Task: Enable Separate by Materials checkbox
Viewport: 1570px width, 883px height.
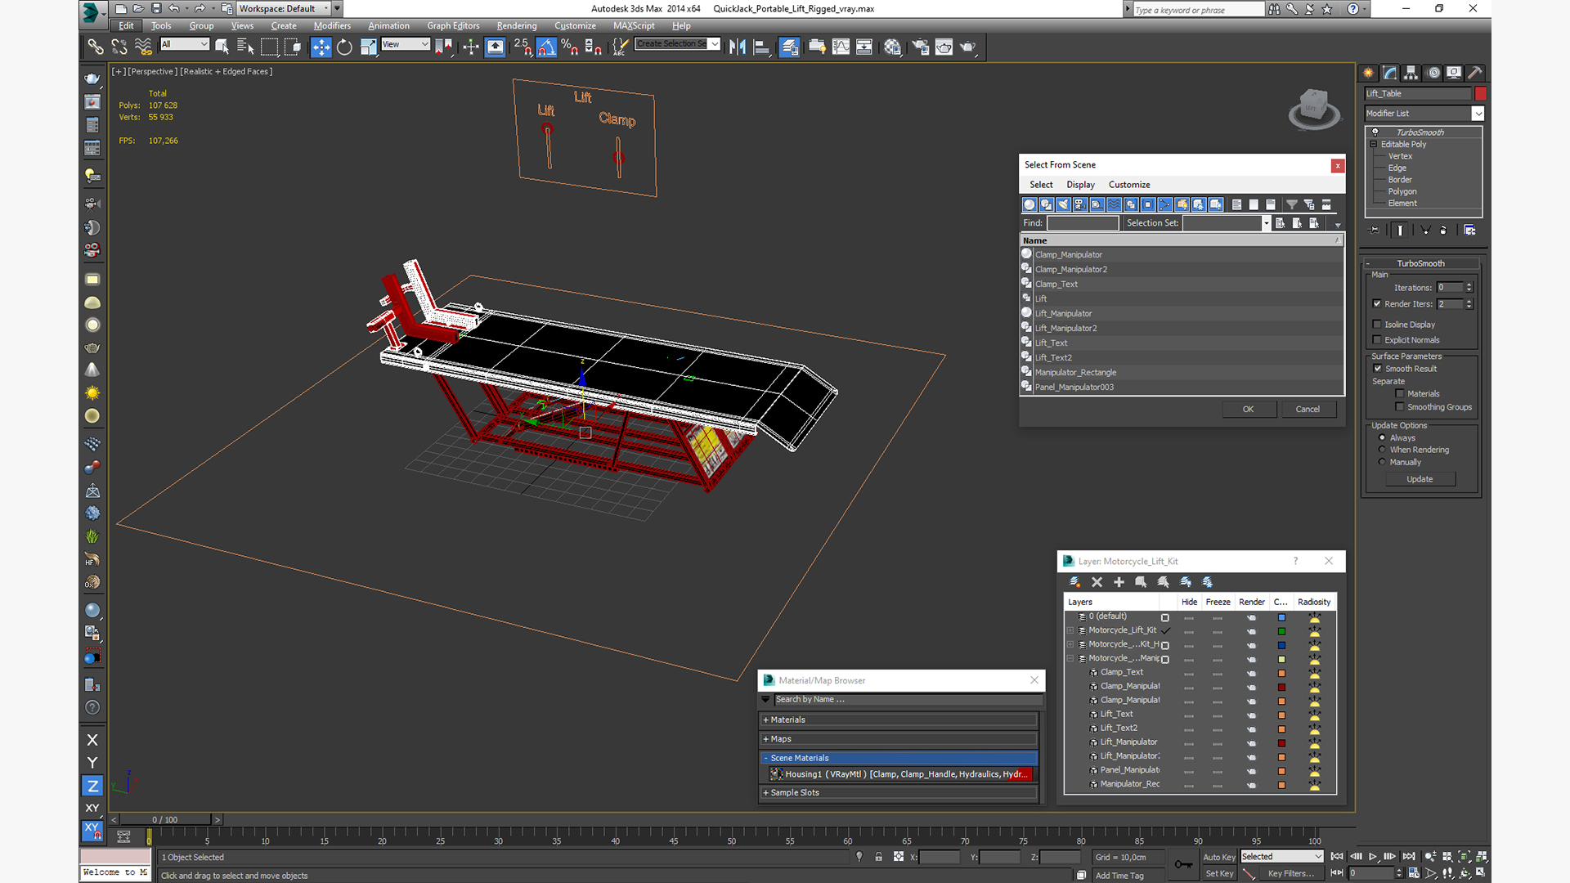Action: point(1400,394)
